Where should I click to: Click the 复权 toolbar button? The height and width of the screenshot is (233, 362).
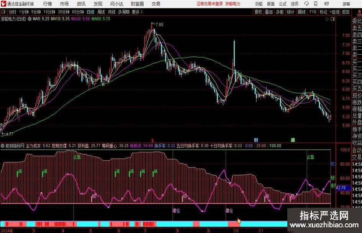coord(258,12)
